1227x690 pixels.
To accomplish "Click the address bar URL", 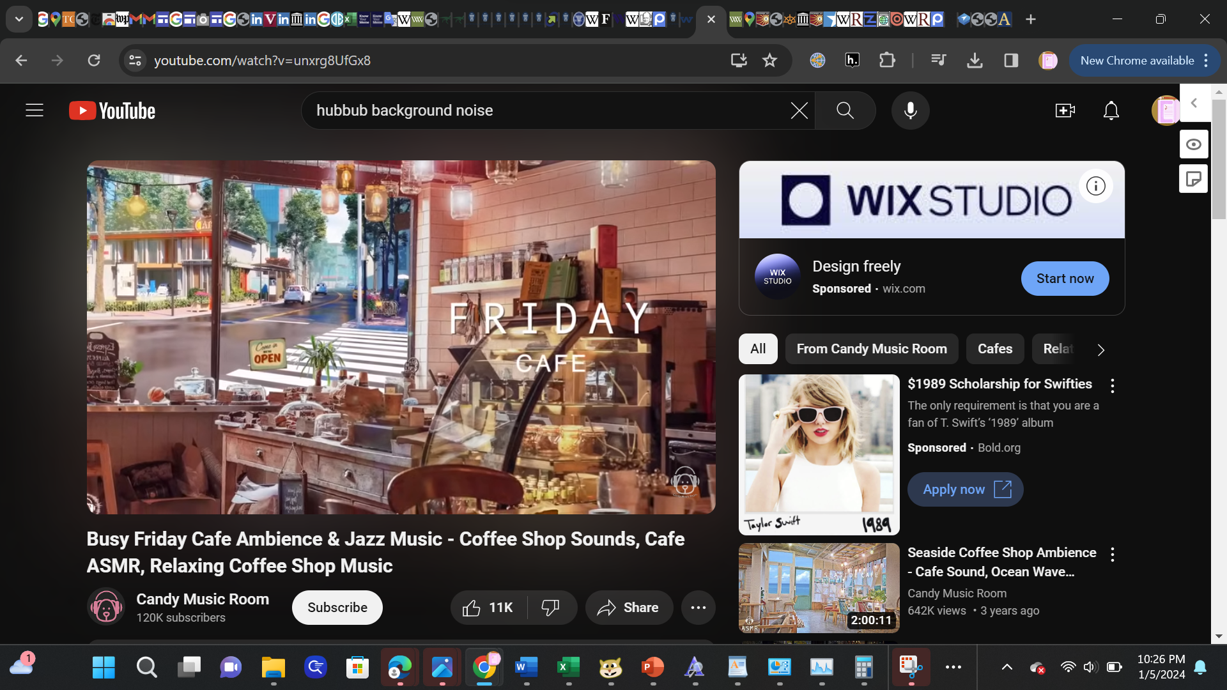I will tap(262, 61).
